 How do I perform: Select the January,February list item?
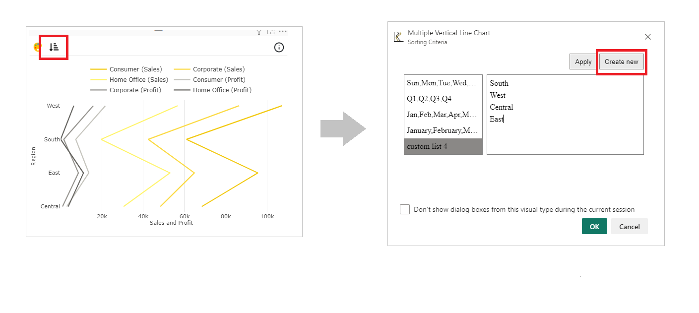coord(443,130)
